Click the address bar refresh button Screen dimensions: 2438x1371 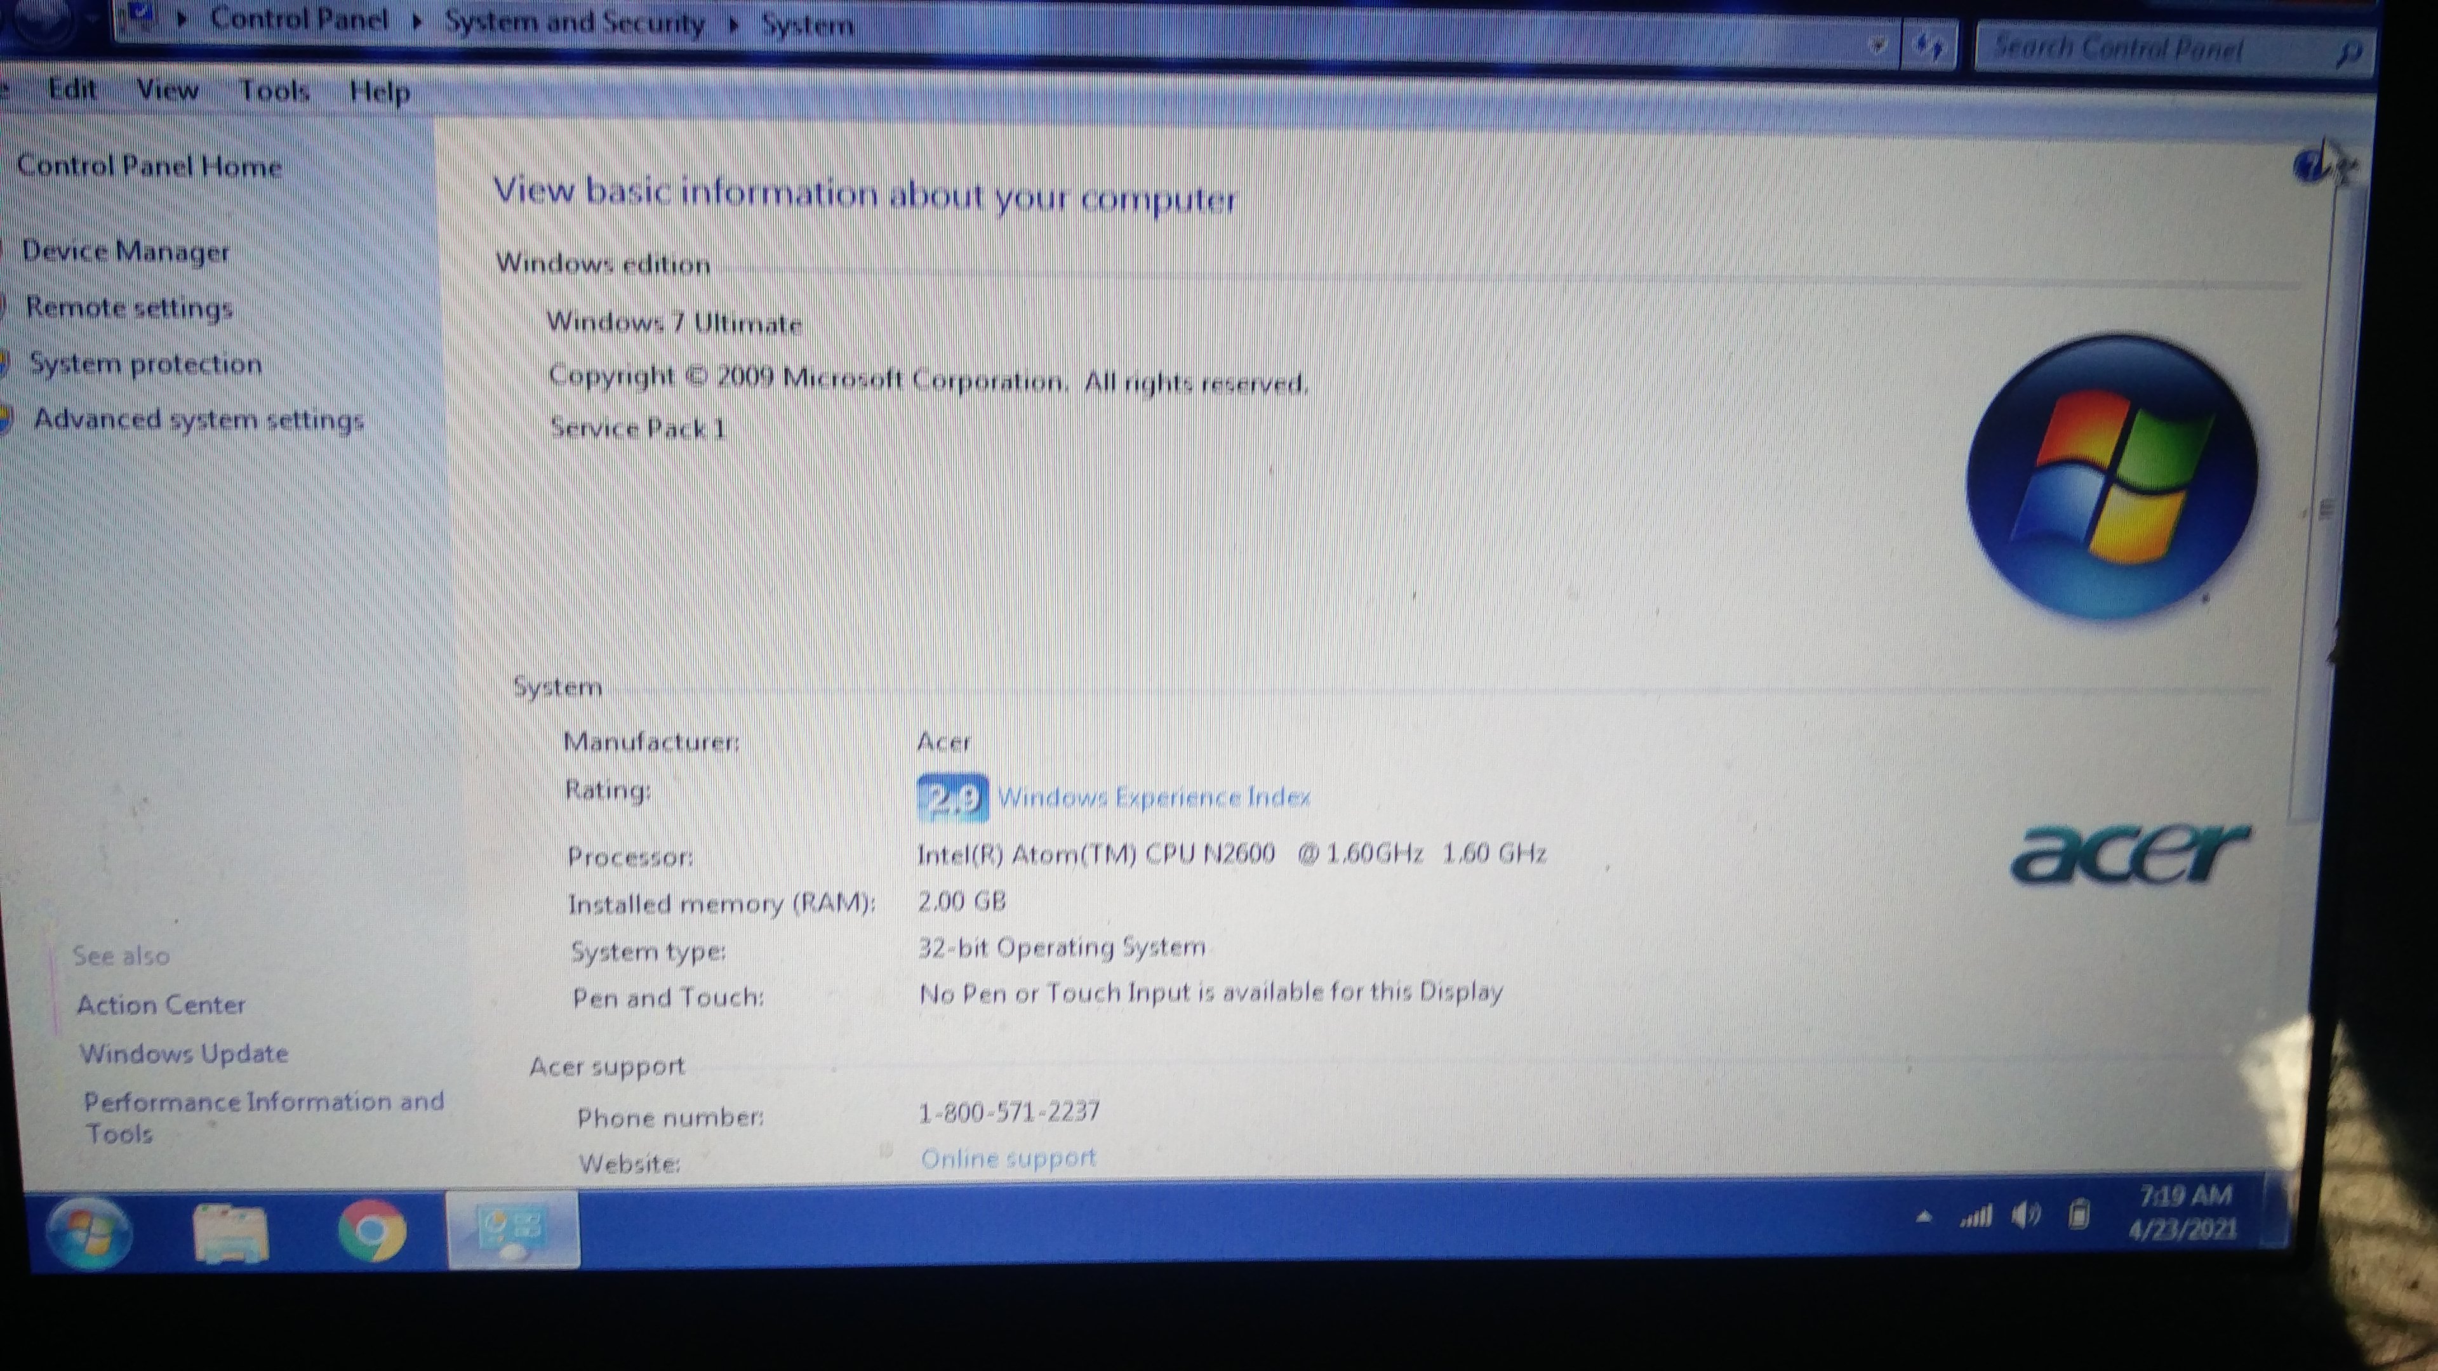[x=1928, y=46]
